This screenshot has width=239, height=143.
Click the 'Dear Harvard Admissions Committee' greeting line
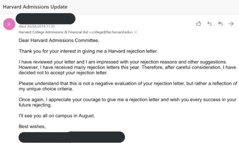[59, 41]
